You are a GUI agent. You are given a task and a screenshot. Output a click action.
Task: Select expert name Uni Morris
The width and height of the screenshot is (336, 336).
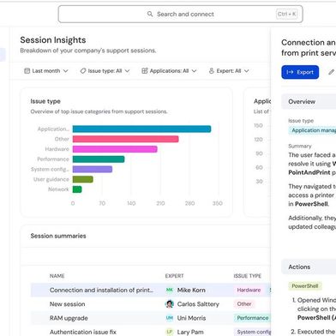[191, 318]
